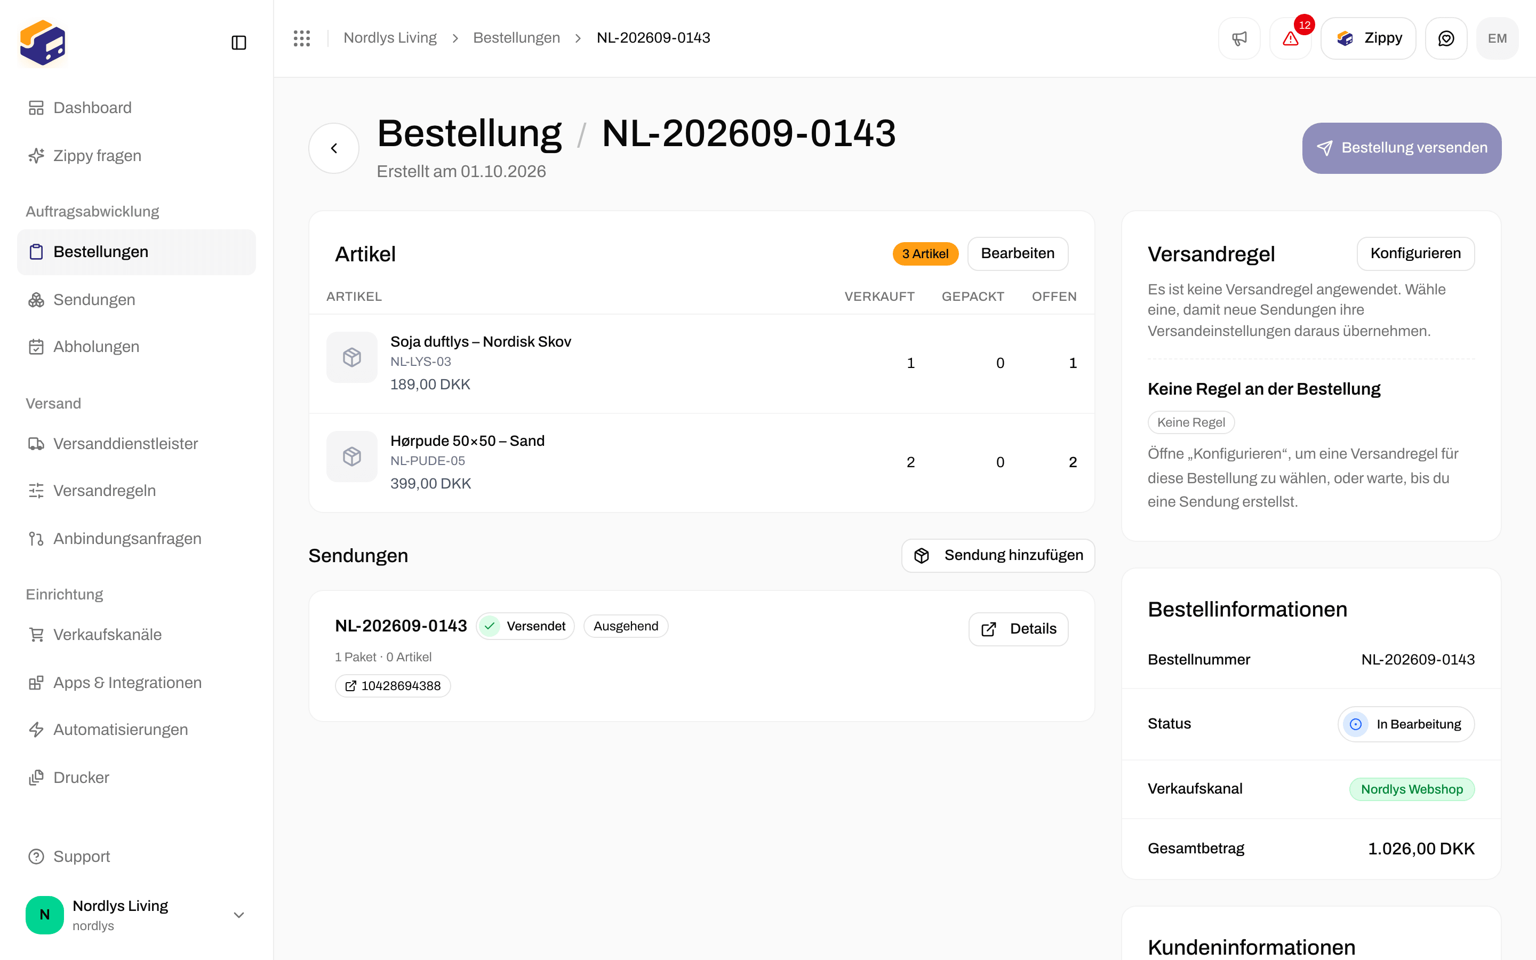Open Abholungen in the sidebar
1536x960 pixels.
pyautogui.click(x=137, y=347)
